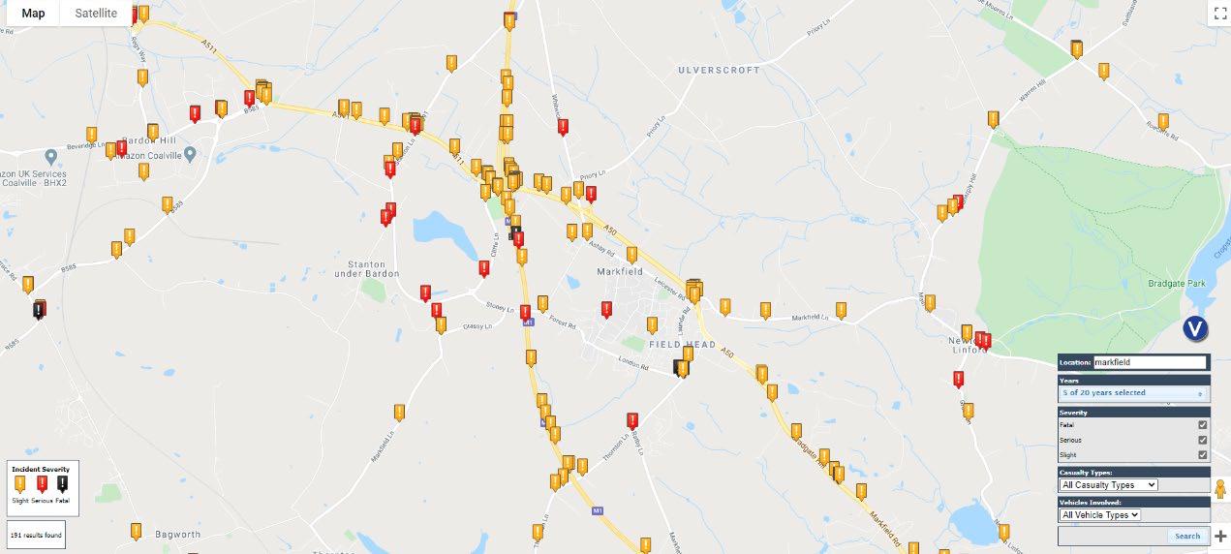The image size is (1231, 554).
Task: Click the Search button
Action: [x=1187, y=536]
